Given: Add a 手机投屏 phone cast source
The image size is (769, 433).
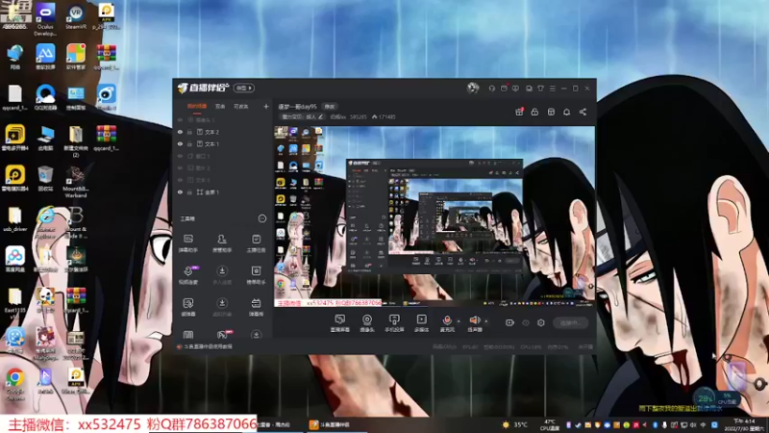Looking at the screenshot, I should pyautogui.click(x=394, y=323).
